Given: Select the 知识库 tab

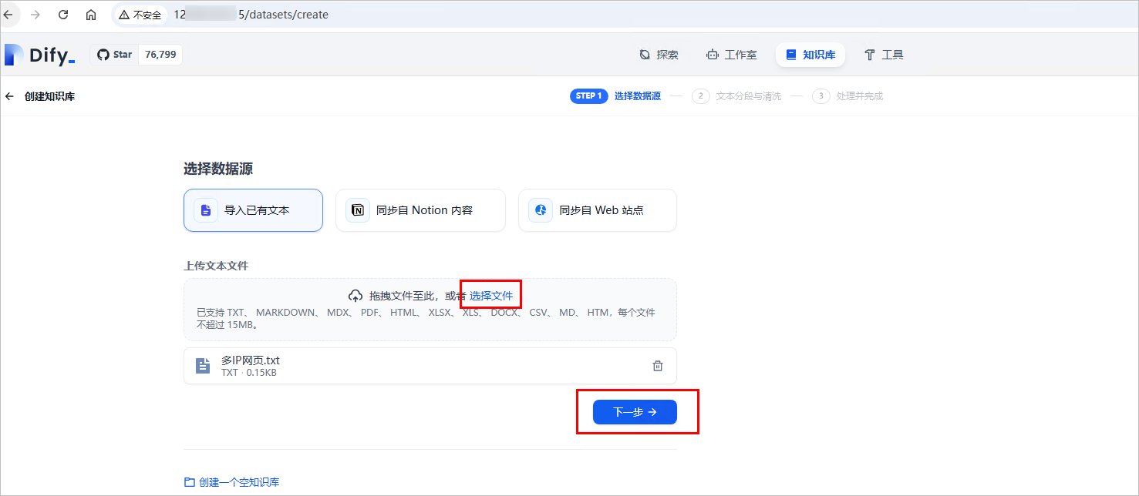Looking at the screenshot, I should tap(810, 55).
